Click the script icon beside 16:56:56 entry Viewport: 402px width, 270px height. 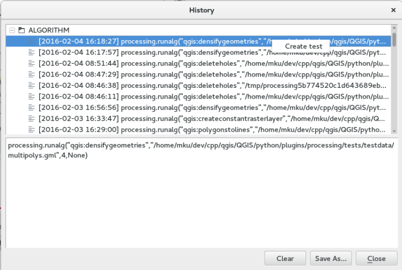click(31, 107)
